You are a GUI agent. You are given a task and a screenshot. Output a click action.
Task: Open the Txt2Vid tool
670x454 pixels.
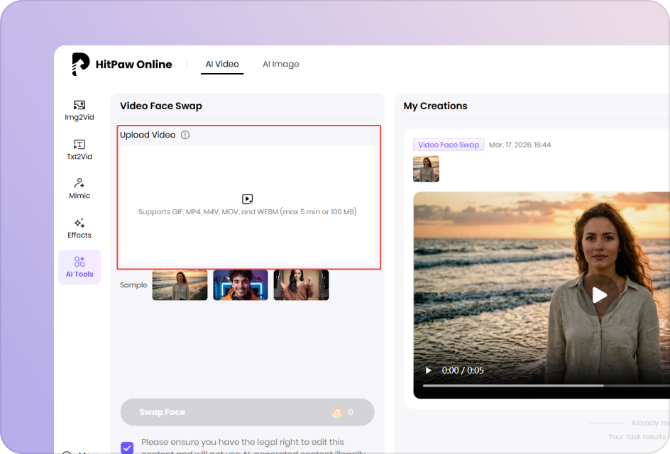pos(79,149)
